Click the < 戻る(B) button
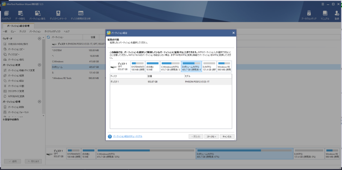 click(196, 136)
